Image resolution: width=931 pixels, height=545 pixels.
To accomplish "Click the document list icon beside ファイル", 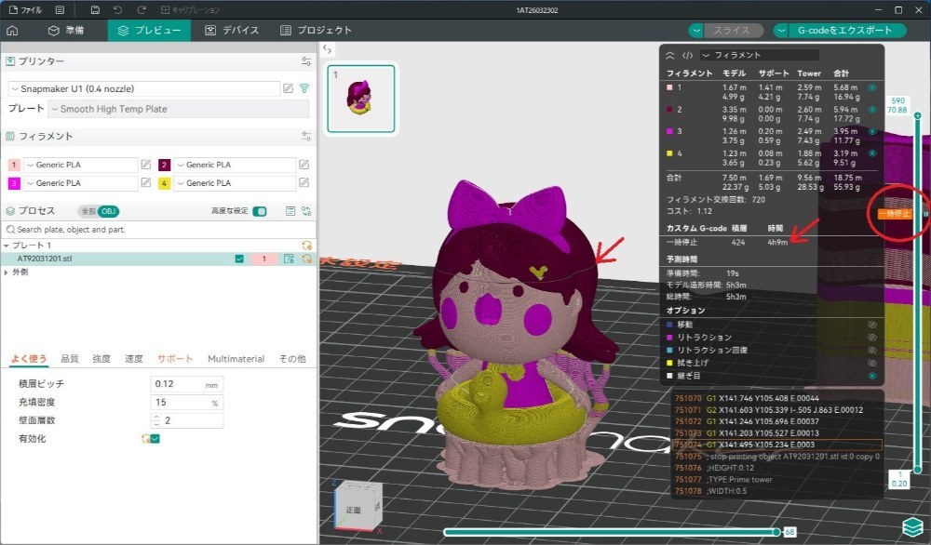I will [60, 10].
